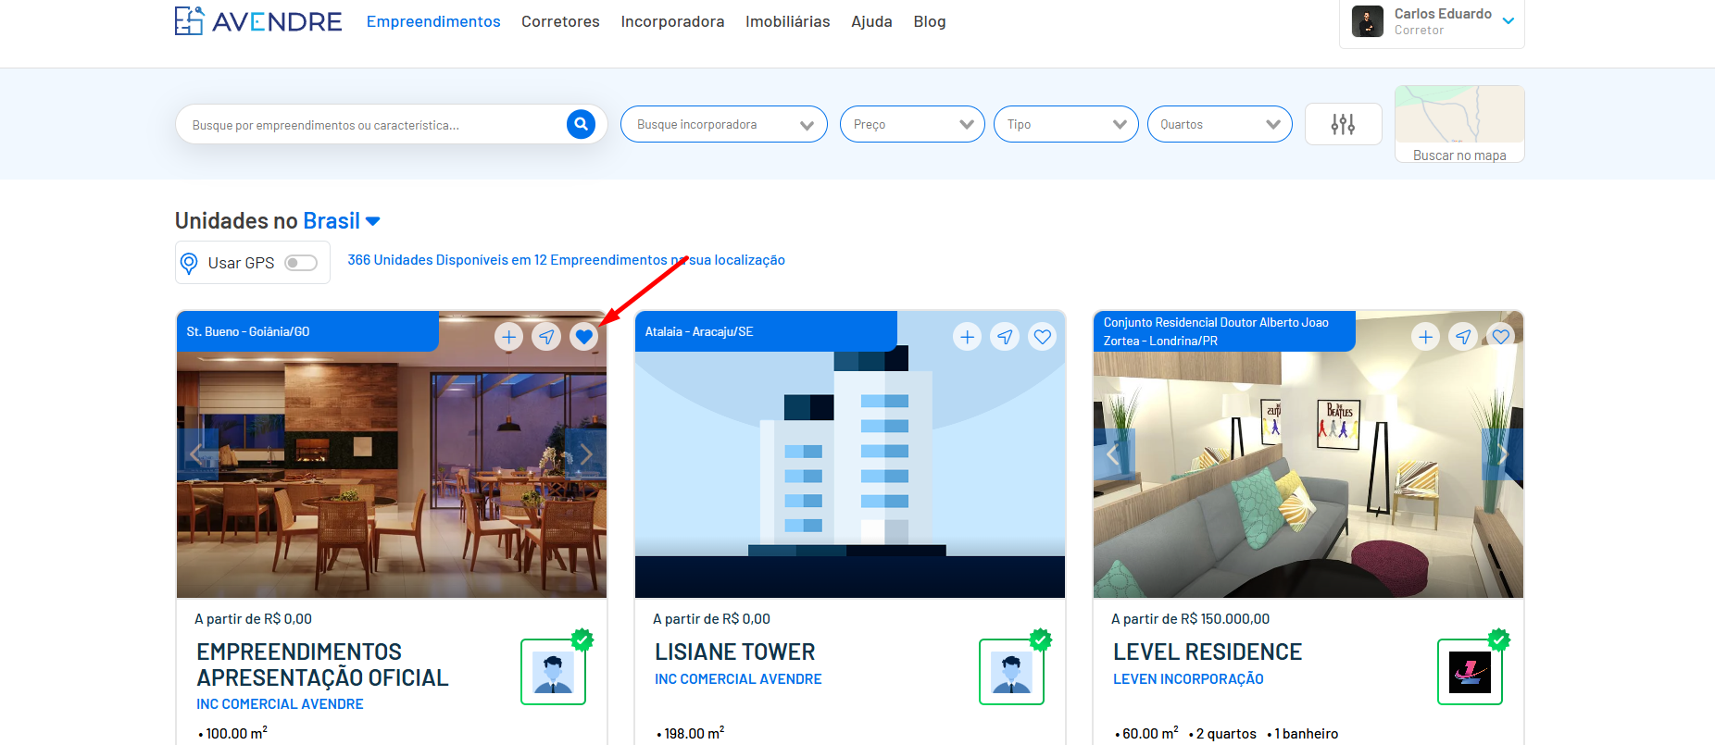Unfavorite the St. Bueno Goiânia card heart
Screen dimensions: 1715x745
coord(583,337)
